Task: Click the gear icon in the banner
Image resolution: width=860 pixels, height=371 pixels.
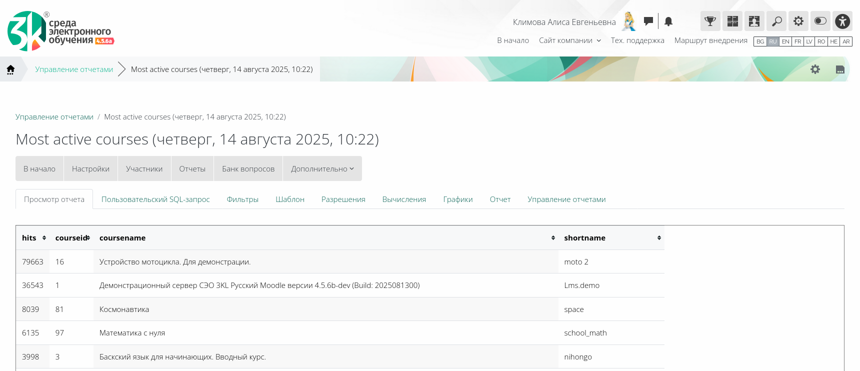Action: (815, 69)
